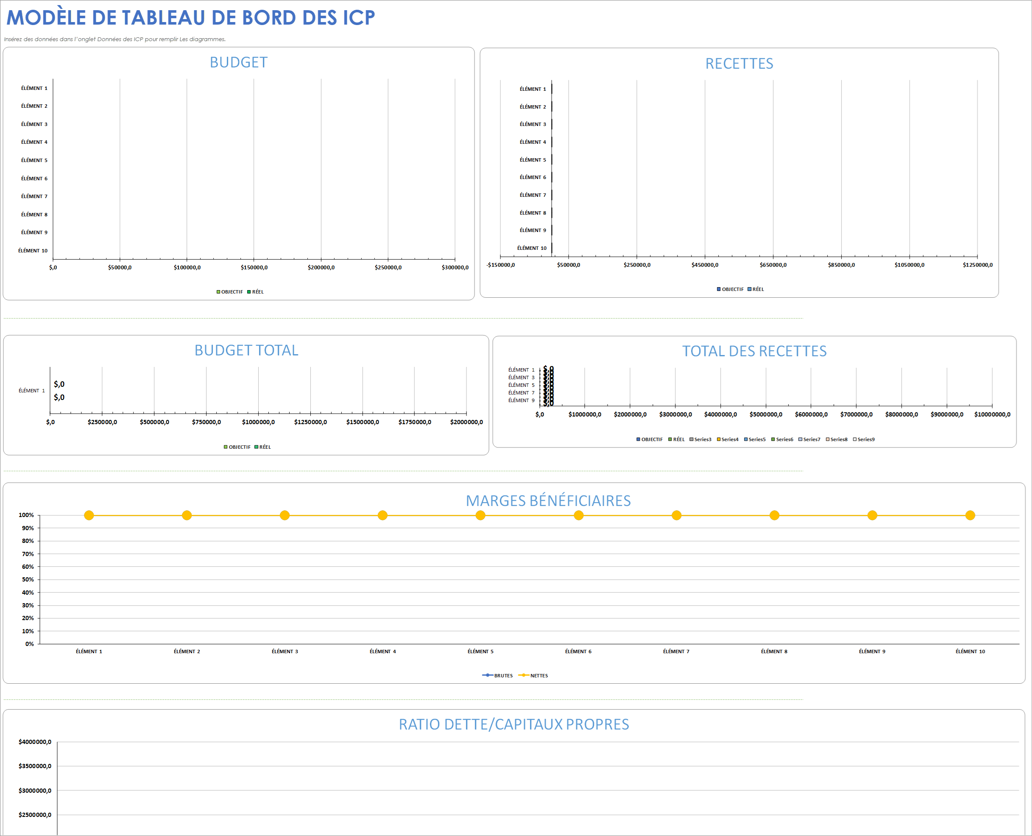Image resolution: width=1032 pixels, height=836 pixels.
Task: Click the $4000000,0 axis value in ratio chart
Action: [x=35, y=742]
